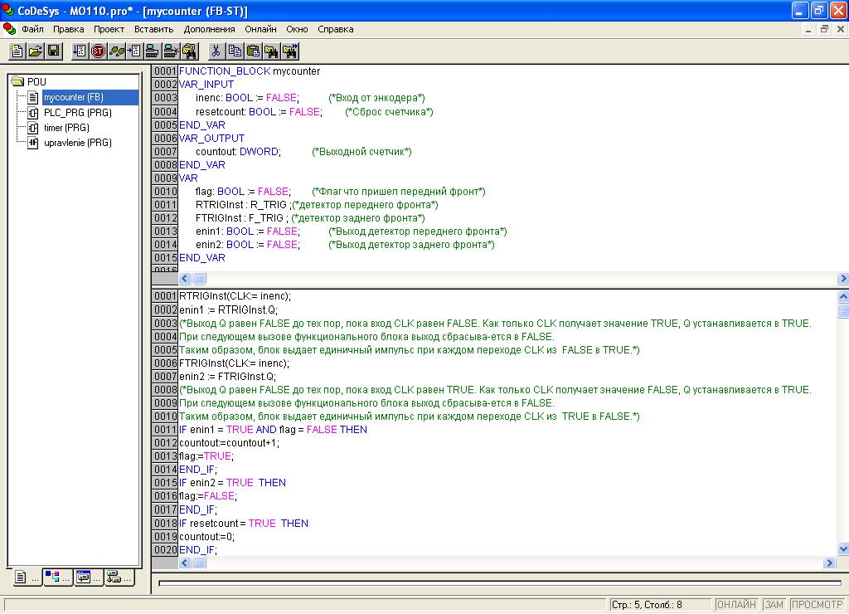Click the code pane's vertical scroll thumb
Screen dimensions: 849x614
pyautogui.click(x=843, y=311)
